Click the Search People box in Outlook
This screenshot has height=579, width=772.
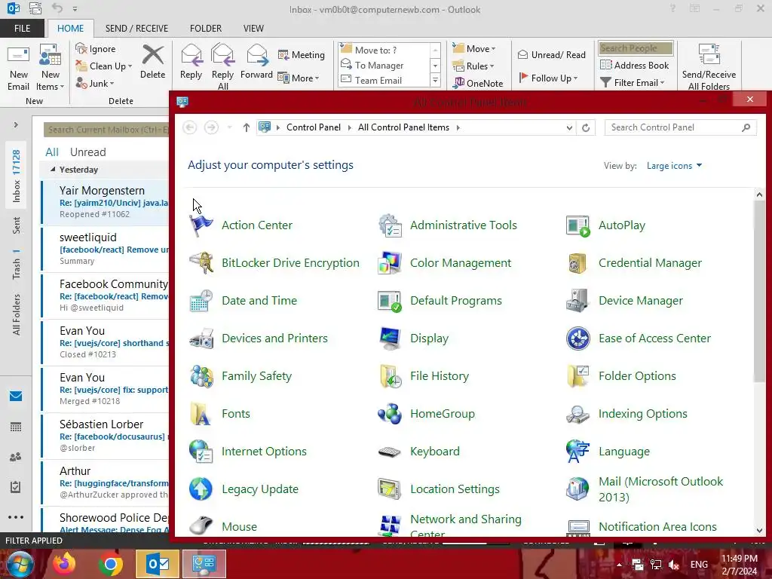[x=636, y=48]
